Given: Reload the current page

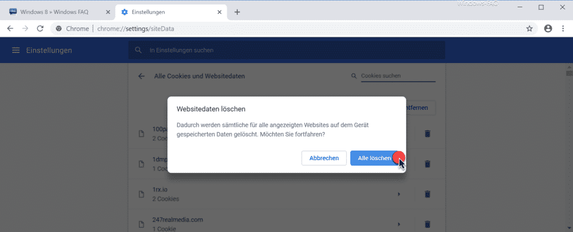Looking at the screenshot, I should pos(40,29).
